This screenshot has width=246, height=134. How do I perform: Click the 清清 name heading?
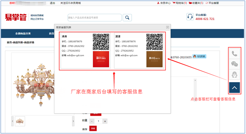[x=64, y=37]
